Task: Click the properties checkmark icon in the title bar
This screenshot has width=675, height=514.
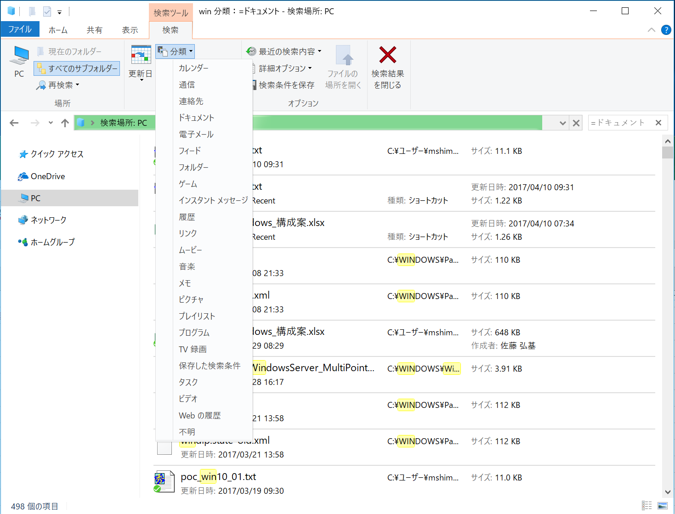Action: (47, 11)
